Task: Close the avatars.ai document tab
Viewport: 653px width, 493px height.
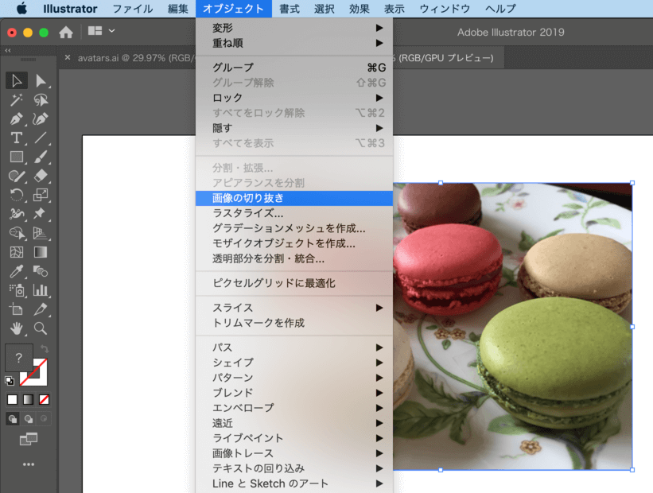Action: [68, 58]
